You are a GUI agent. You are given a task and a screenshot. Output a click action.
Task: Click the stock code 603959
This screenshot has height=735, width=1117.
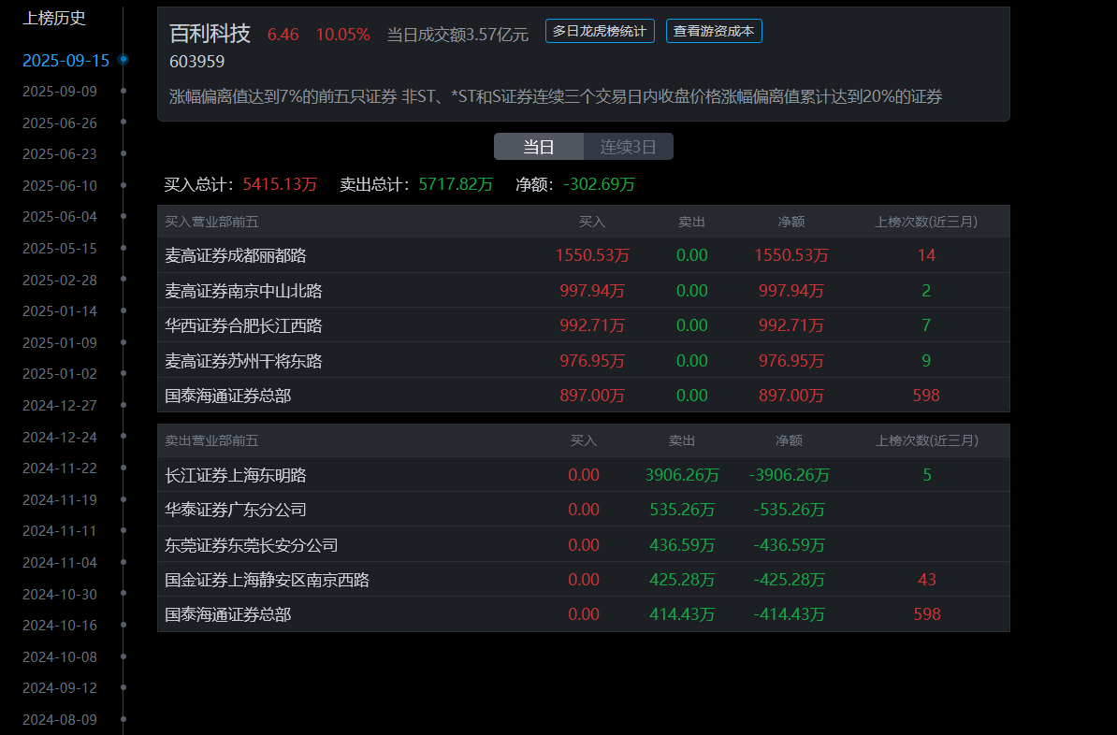pos(197,62)
